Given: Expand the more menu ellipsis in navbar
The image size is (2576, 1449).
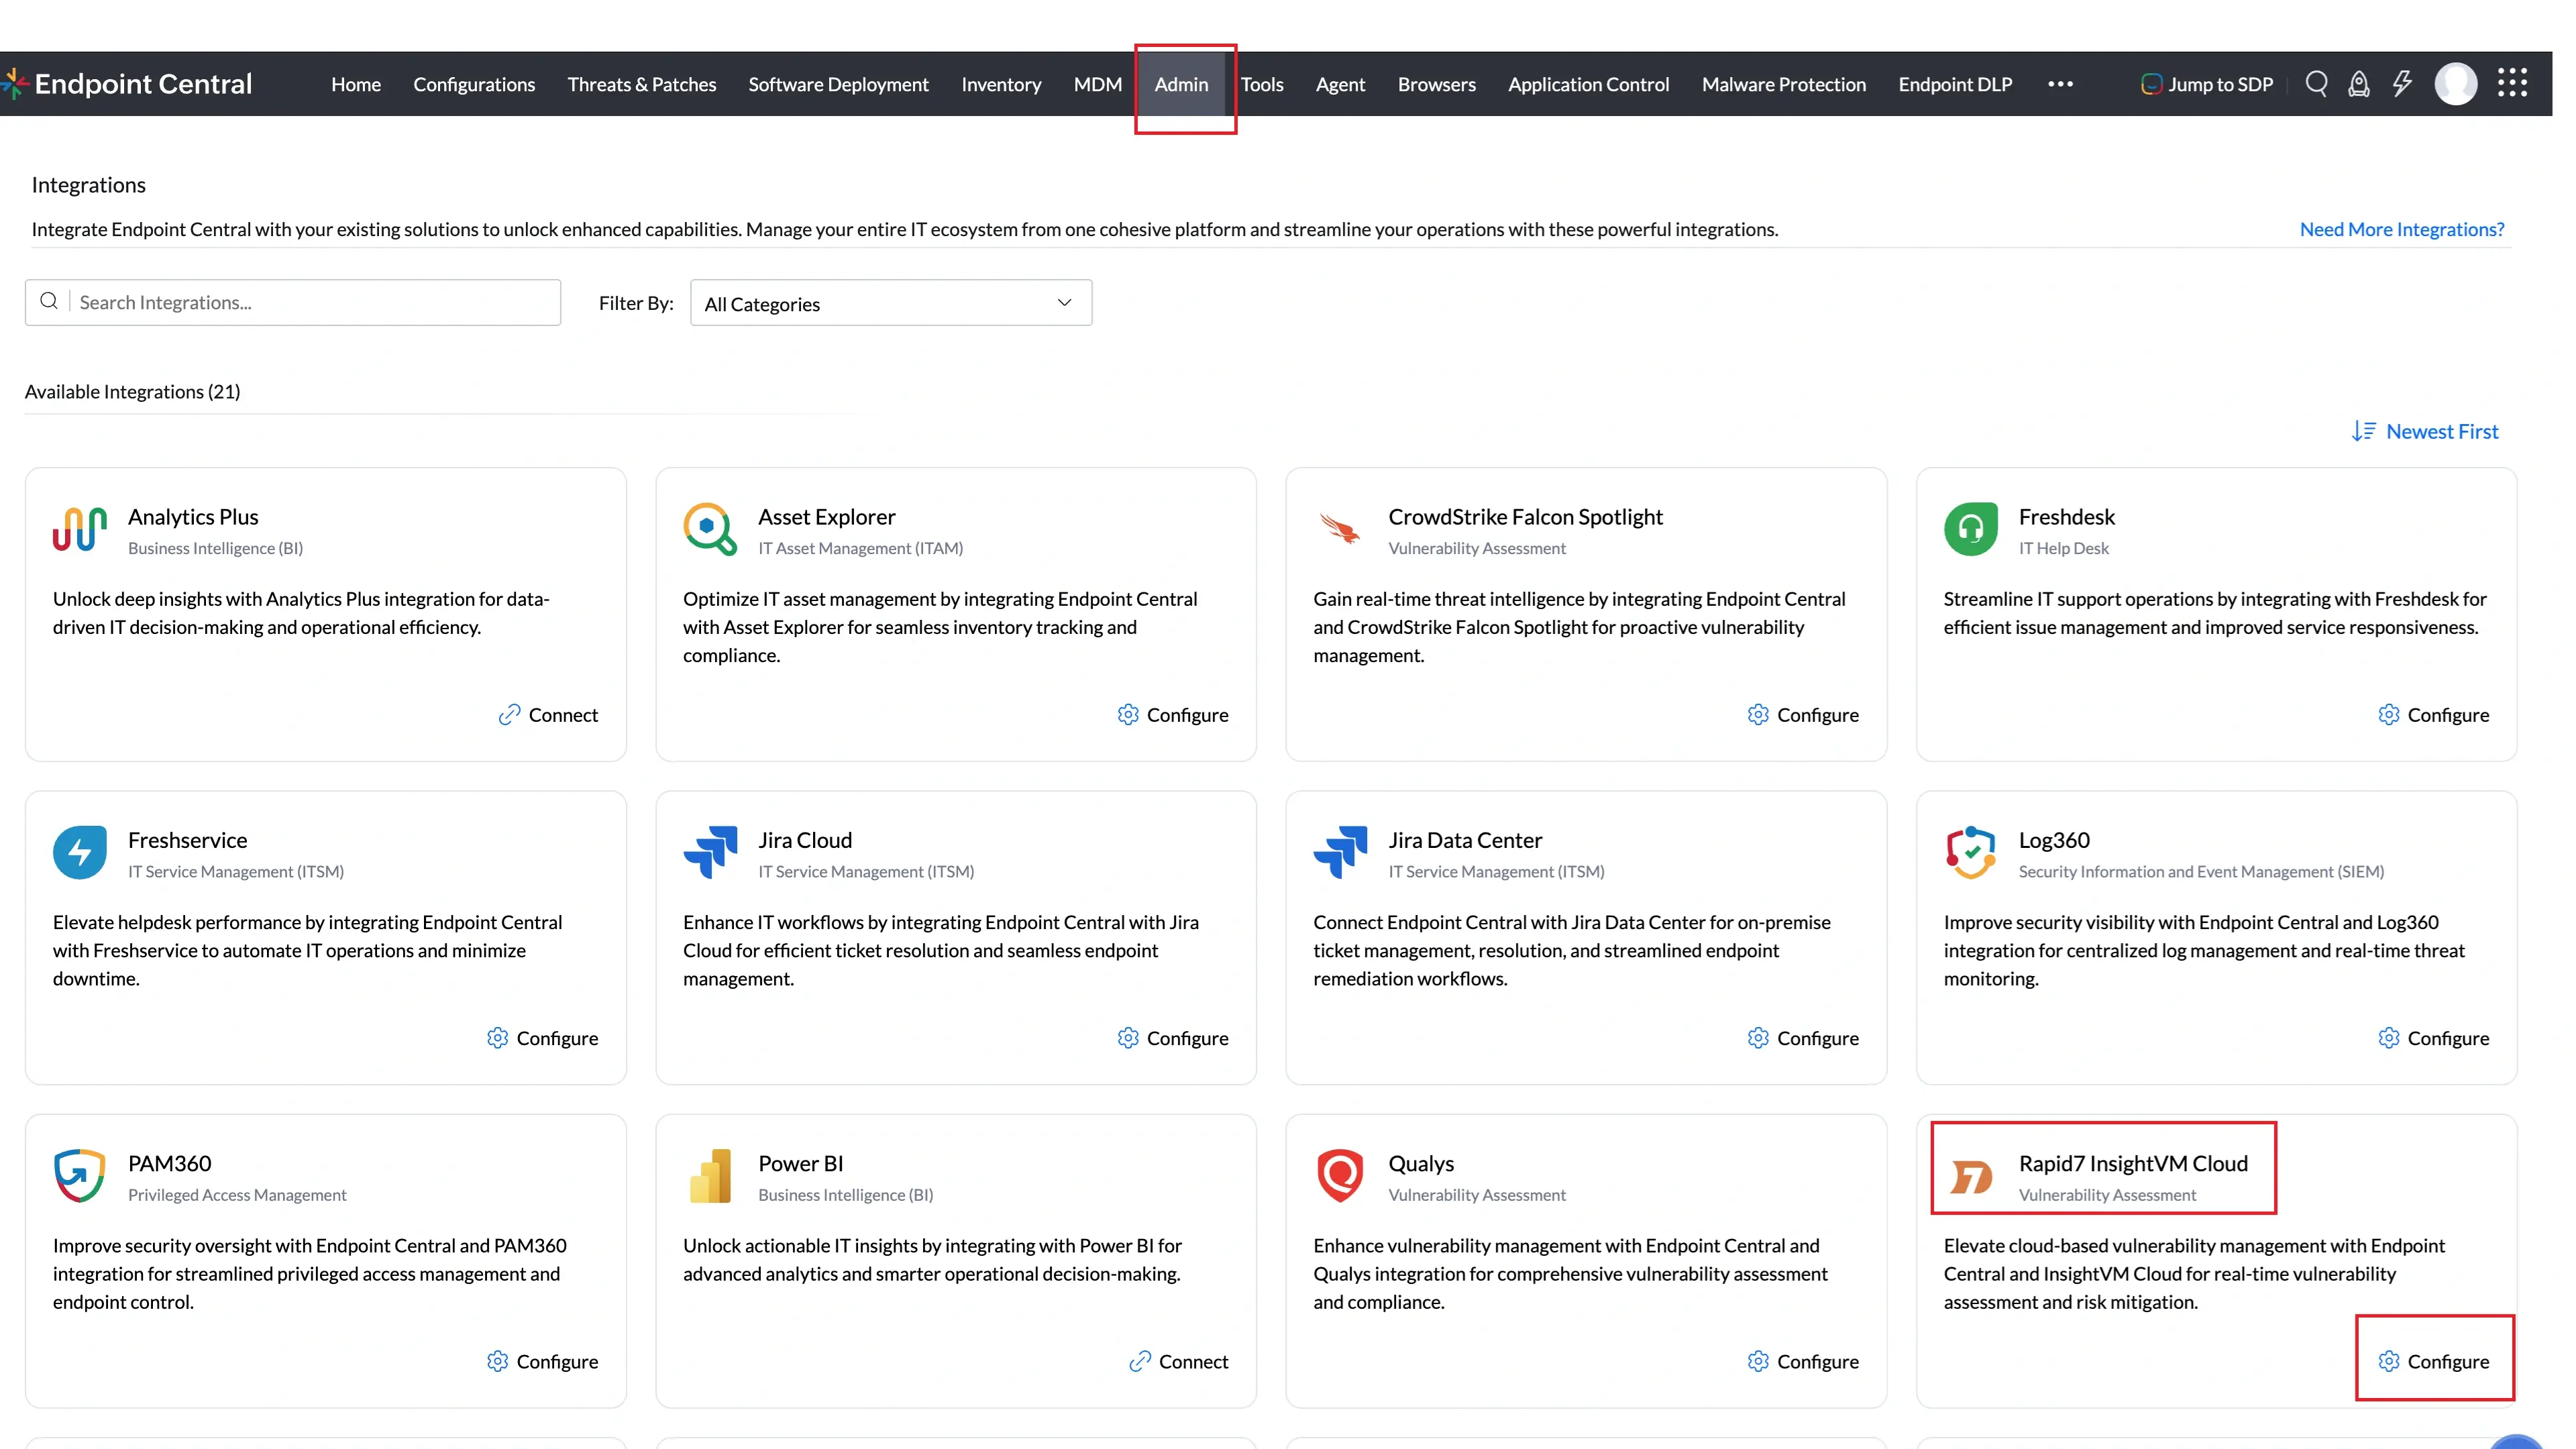Looking at the screenshot, I should [2060, 84].
